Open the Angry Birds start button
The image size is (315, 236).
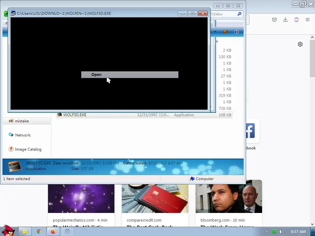8,231
